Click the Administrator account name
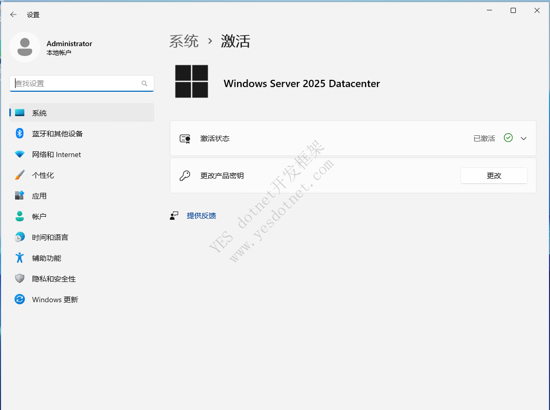Viewport: 550px width, 410px height. coord(69,44)
